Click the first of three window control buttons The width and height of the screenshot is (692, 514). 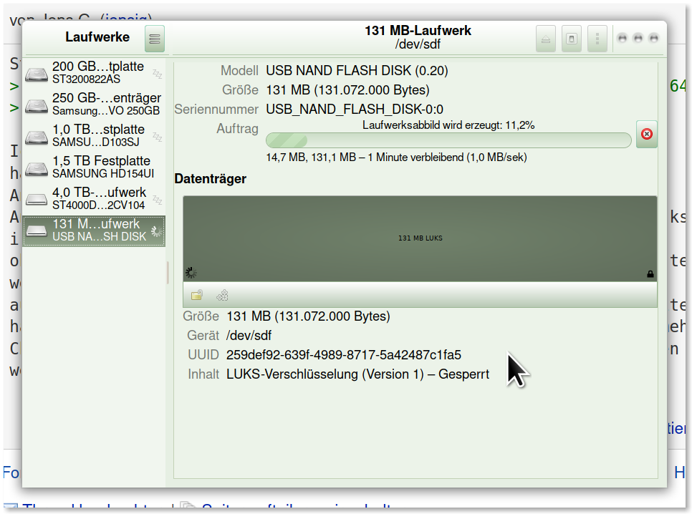point(623,39)
